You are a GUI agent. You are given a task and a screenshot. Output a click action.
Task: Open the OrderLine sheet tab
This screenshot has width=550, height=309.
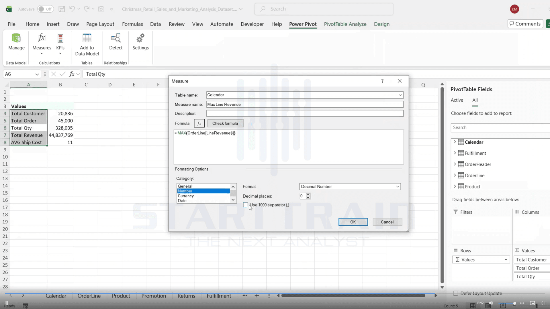click(89, 296)
